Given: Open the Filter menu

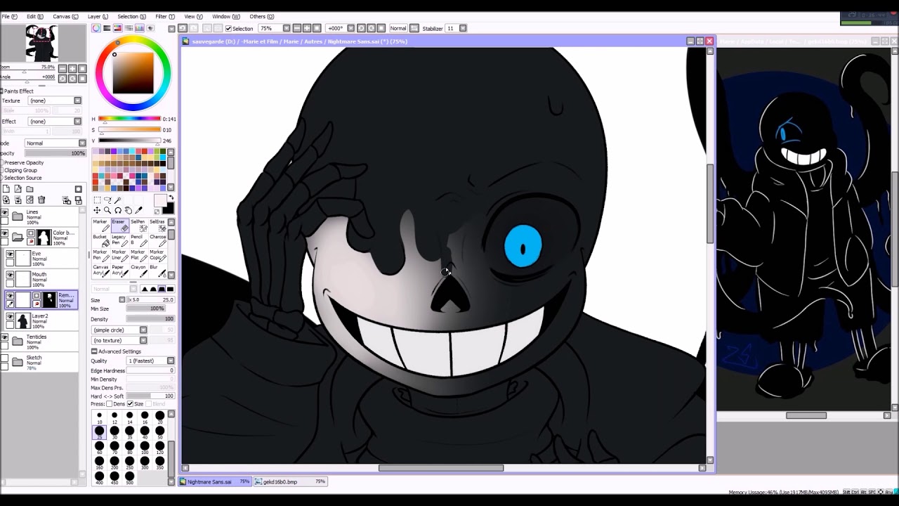Looking at the screenshot, I should tap(165, 16).
